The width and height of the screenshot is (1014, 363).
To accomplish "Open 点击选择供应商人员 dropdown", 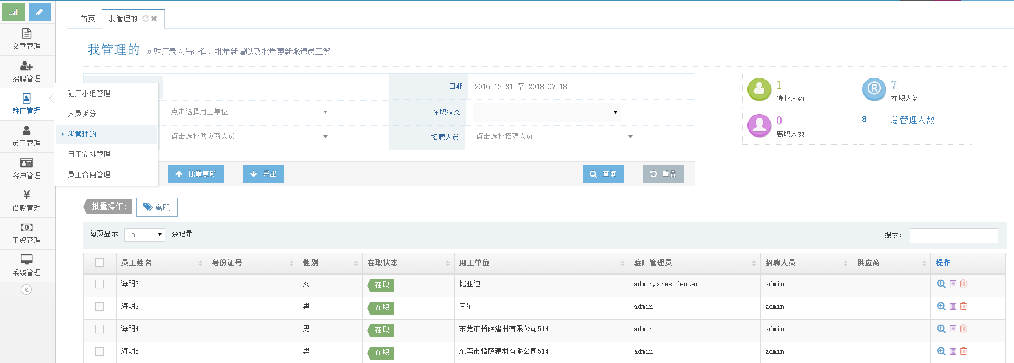I will (x=250, y=136).
